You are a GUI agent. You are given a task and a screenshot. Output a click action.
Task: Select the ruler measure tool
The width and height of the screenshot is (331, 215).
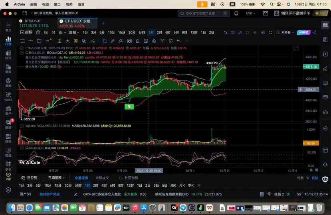(113, 41)
